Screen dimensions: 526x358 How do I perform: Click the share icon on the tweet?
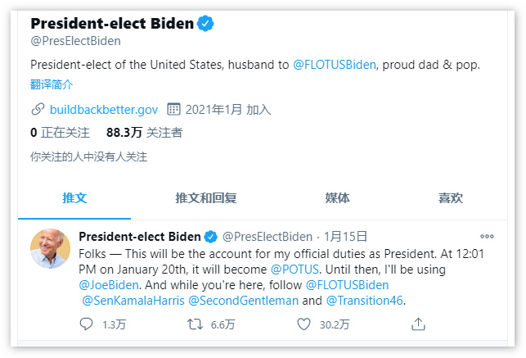(418, 324)
